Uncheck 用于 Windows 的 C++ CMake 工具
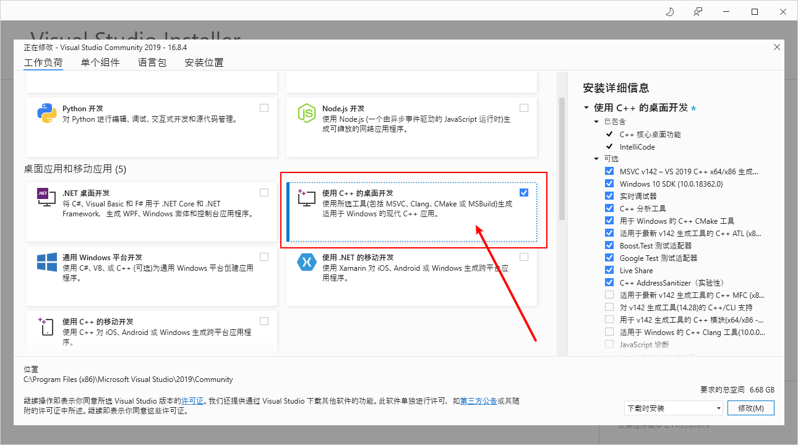798x445 pixels. [609, 221]
